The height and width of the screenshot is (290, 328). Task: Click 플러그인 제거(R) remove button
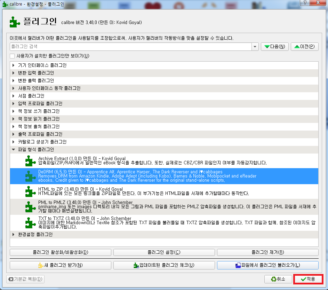tap(268, 252)
